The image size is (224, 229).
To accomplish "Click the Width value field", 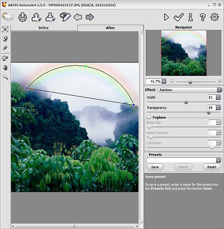I will click(x=212, y=97).
